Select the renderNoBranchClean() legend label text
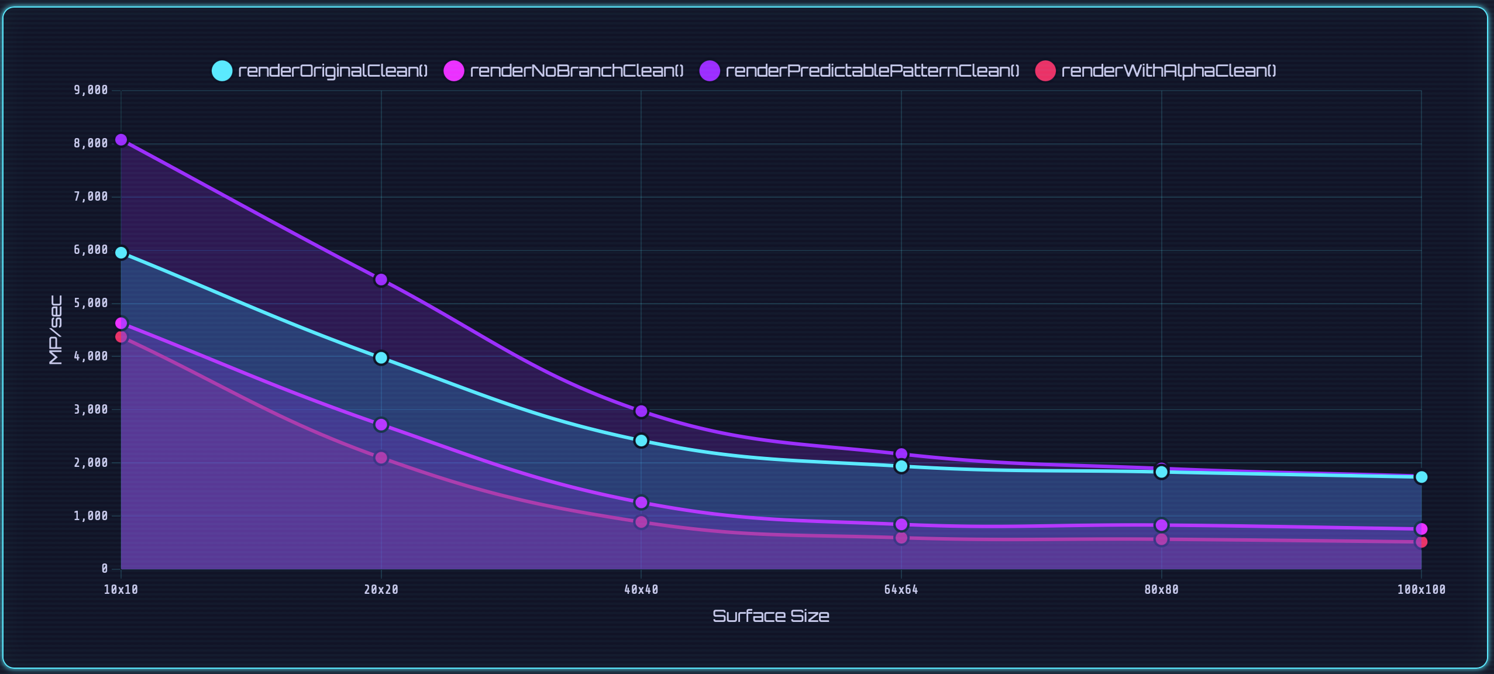 (x=576, y=70)
